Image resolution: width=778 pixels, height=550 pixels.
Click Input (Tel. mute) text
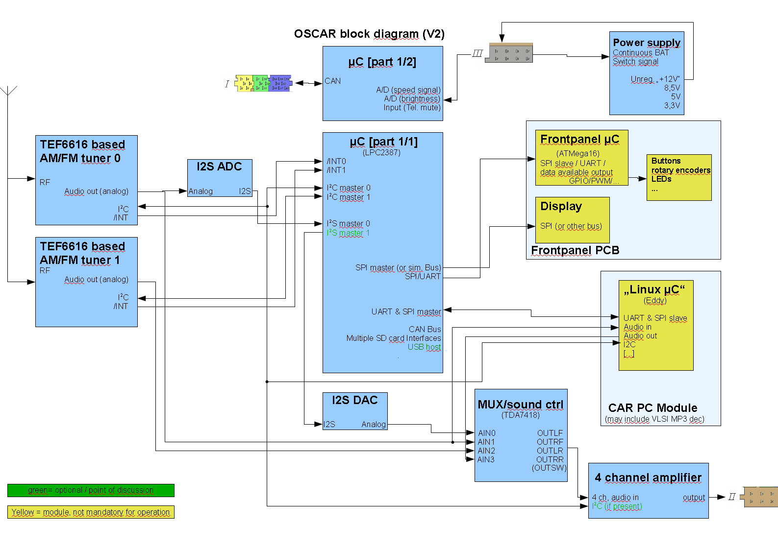coord(412,107)
